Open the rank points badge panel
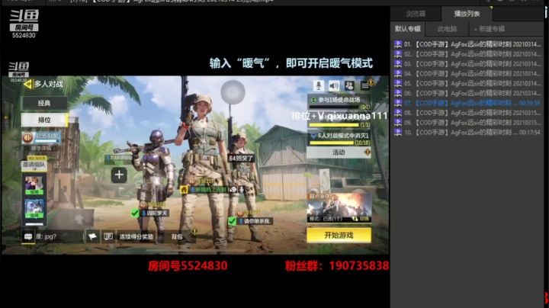The image size is (549, 308). 41,137
